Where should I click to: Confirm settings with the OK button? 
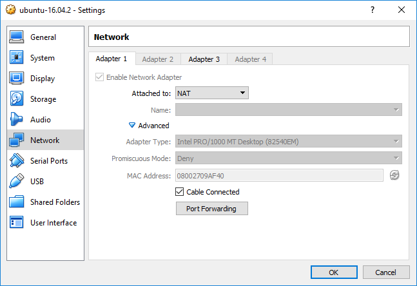[x=334, y=272]
